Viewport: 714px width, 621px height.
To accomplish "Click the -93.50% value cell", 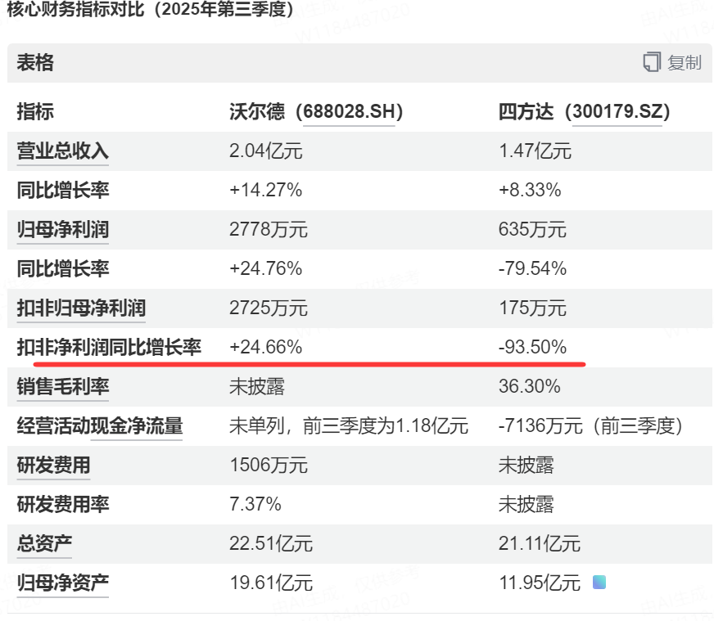I will point(532,347).
